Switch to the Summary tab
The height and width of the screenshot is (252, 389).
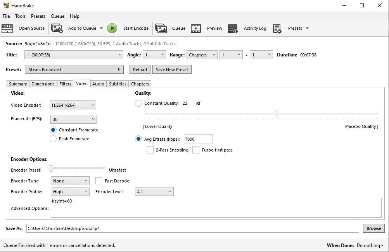18,84
